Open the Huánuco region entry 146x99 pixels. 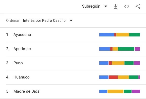click(x=22, y=77)
